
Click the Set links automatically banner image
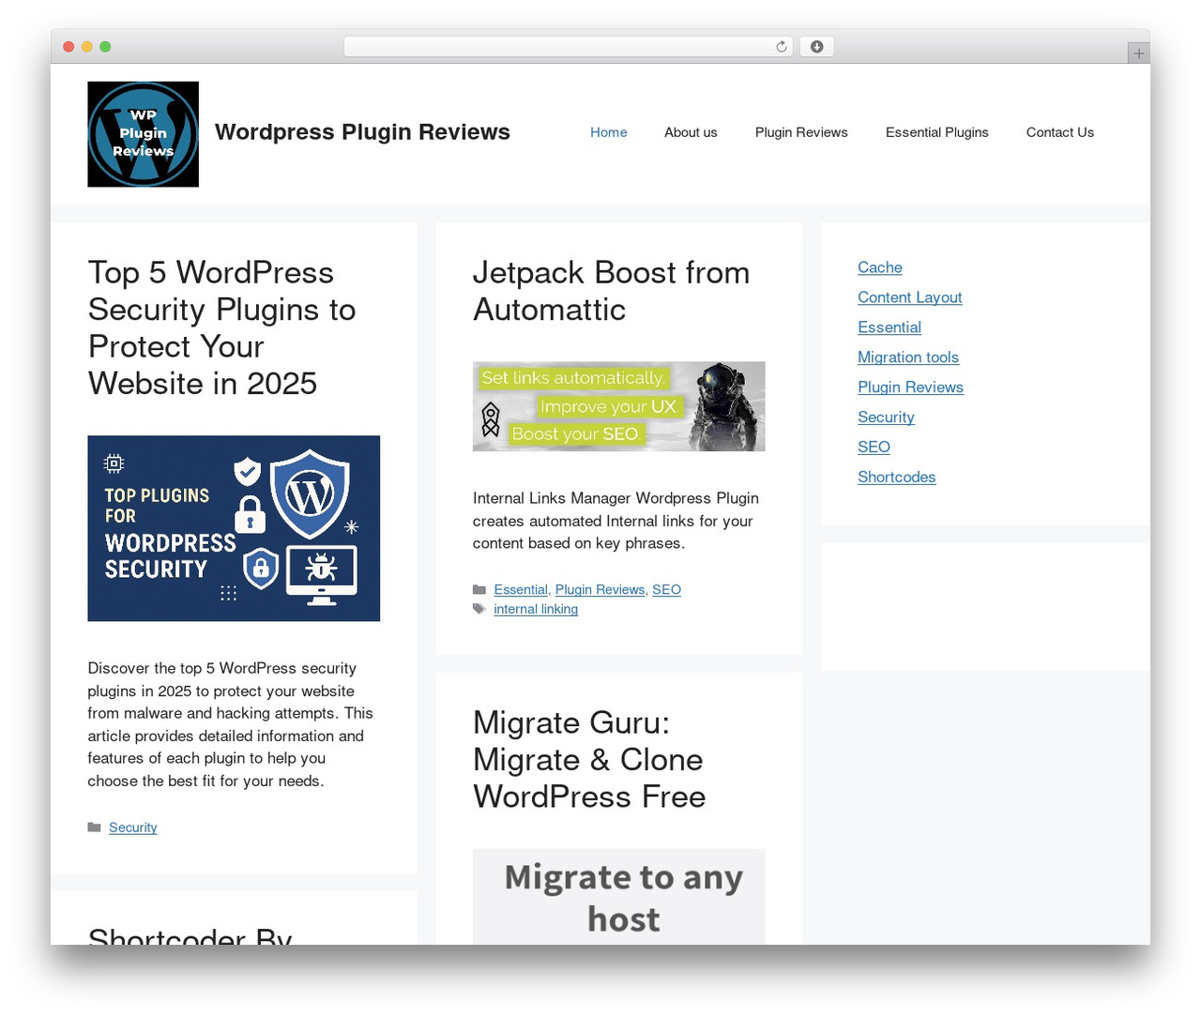pos(619,406)
